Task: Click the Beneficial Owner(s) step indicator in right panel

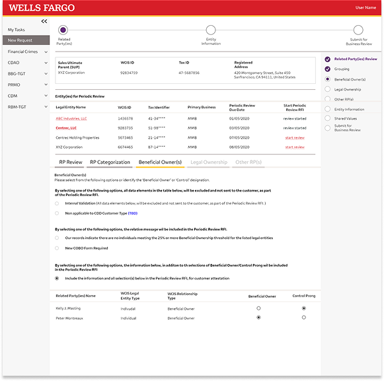Action: pos(327,79)
